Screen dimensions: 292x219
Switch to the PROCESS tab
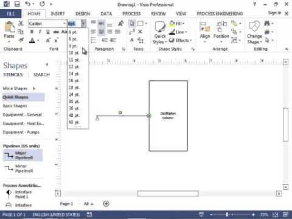pyautogui.click(x=131, y=13)
